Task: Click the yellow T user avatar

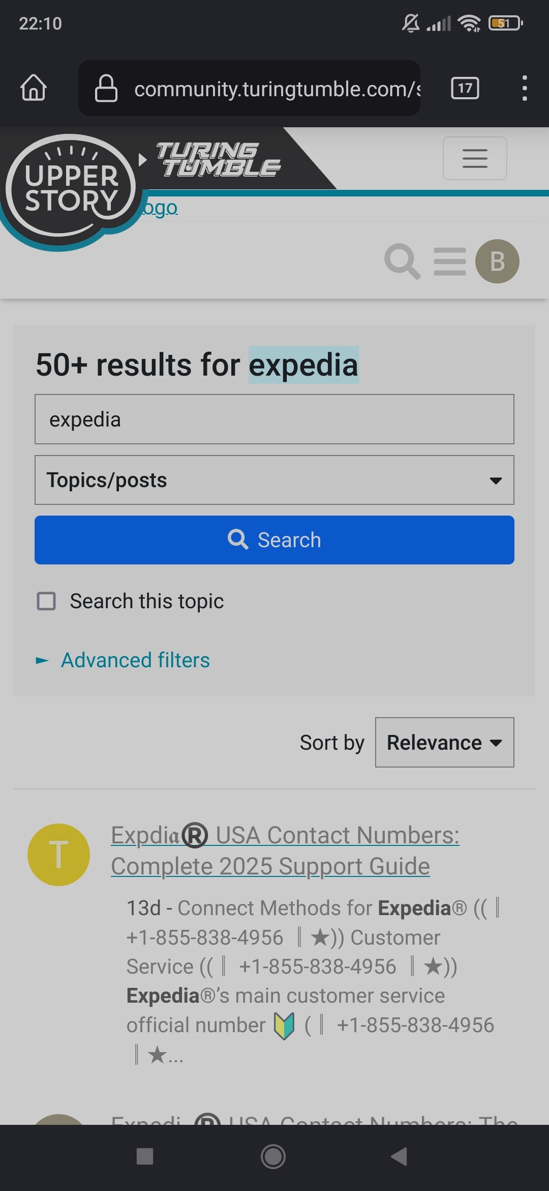Action: point(58,855)
